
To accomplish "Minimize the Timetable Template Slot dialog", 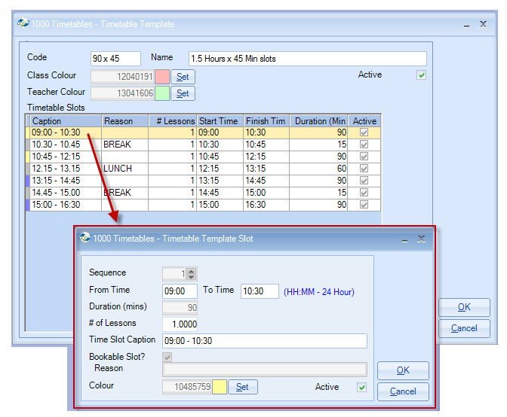I will (x=404, y=239).
